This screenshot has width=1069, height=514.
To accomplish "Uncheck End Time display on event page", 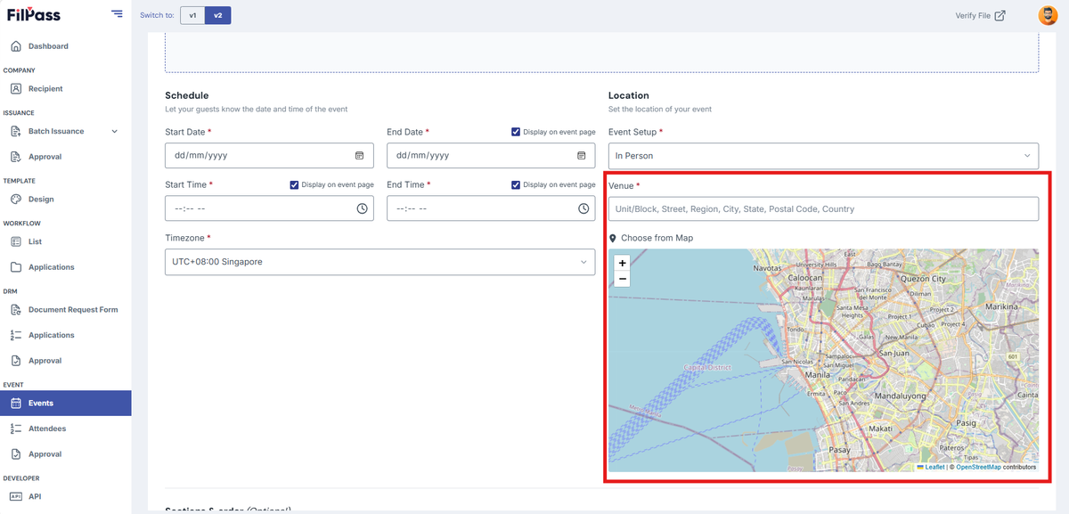I will (x=516, y=184).
